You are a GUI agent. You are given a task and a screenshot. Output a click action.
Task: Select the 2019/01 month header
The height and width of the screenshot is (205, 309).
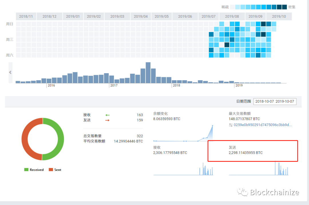(x=73, y=17)
